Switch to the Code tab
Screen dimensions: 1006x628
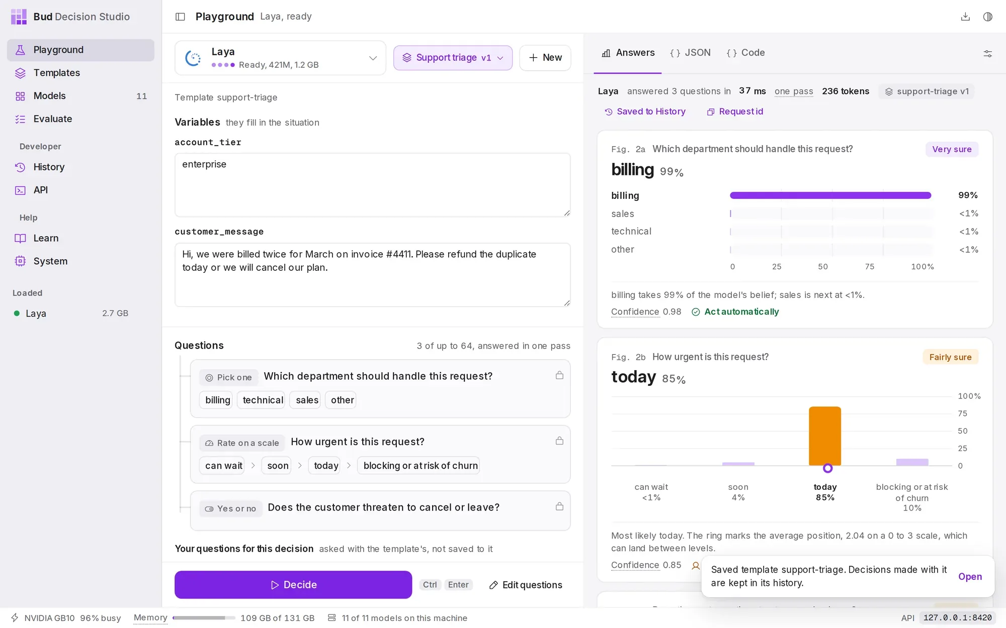(745, 53)
